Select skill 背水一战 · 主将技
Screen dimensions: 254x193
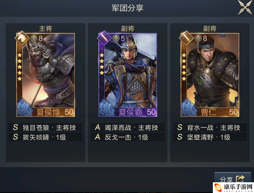(210, 127)
